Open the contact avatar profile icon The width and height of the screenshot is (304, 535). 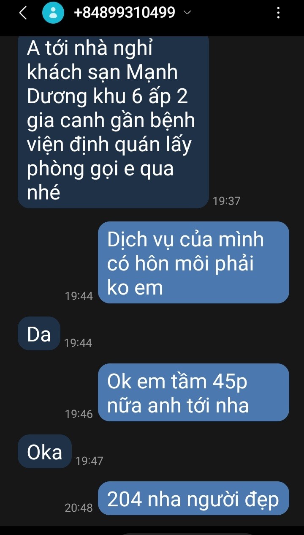53,13
